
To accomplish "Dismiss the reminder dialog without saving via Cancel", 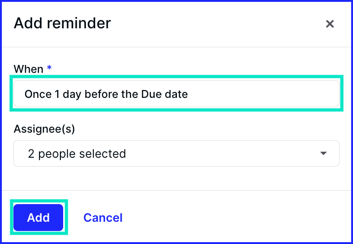I will point(103,218).
